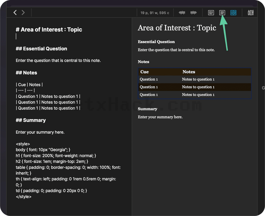Click the left-pointing signpost icon
The image size is (265, 216).
[182, 13]
